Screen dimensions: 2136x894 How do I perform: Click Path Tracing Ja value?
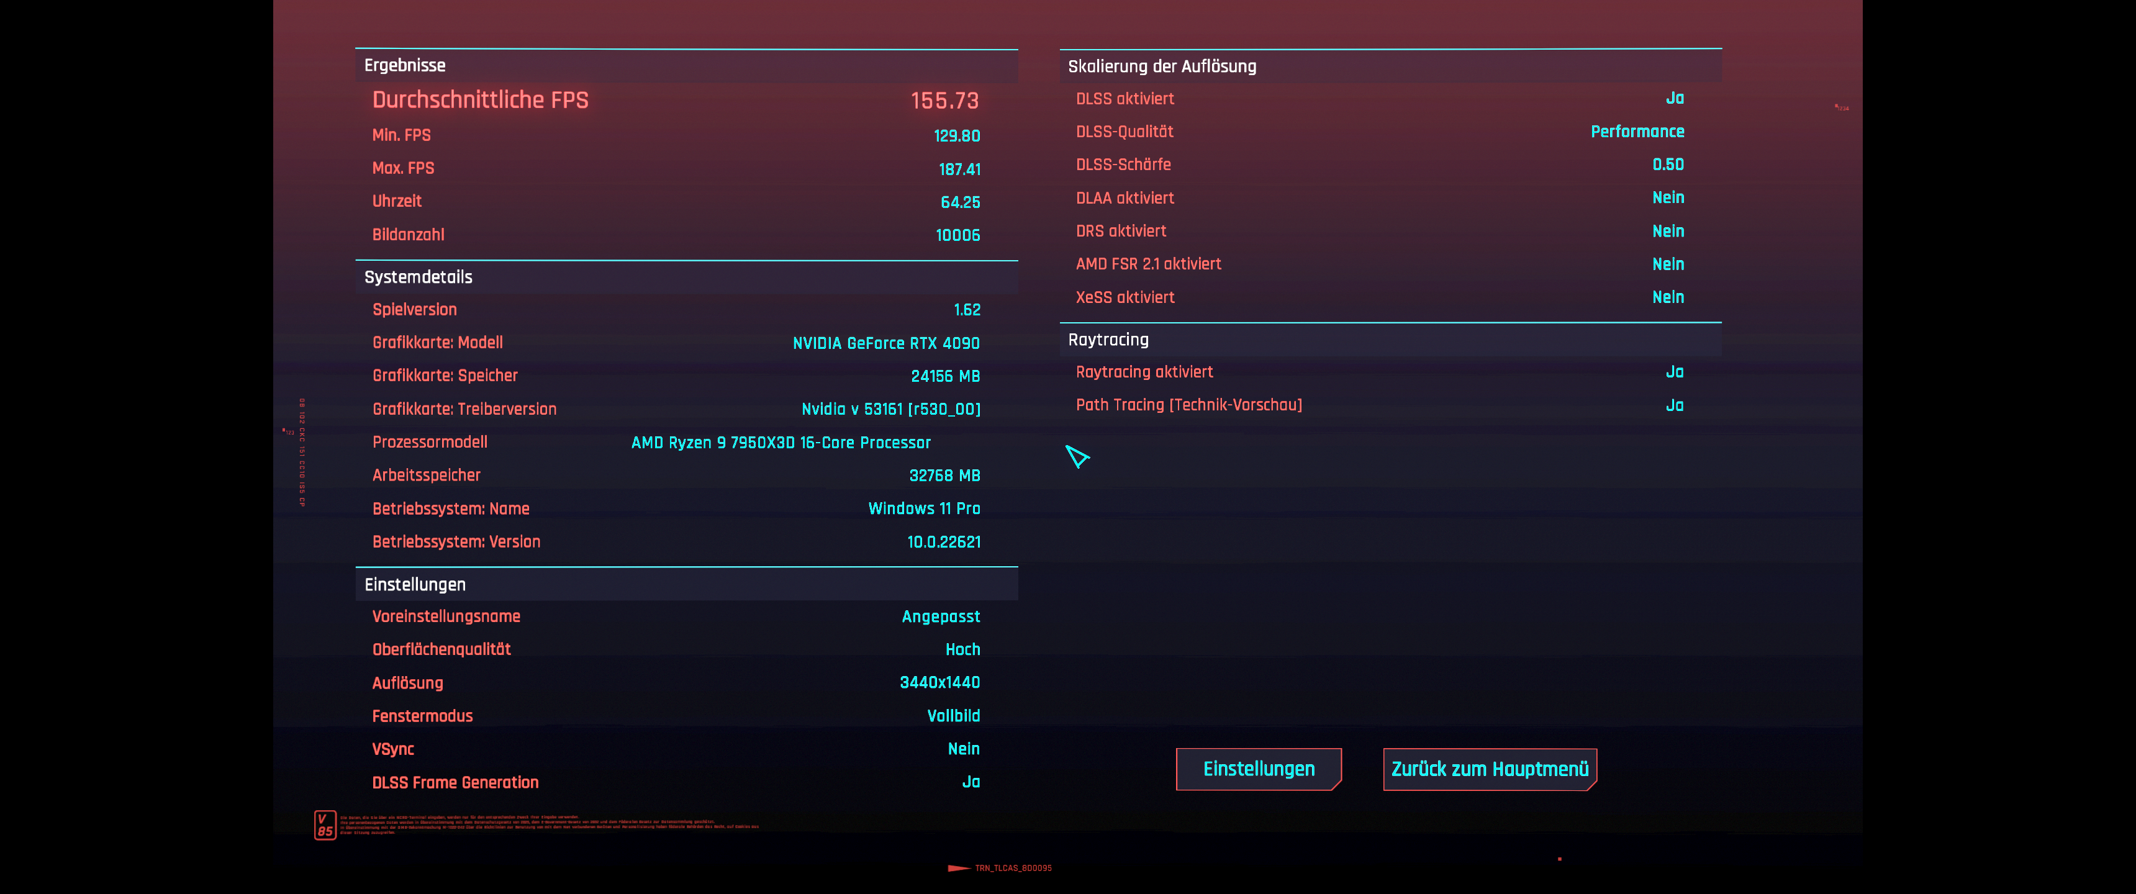pos(1674,405)
